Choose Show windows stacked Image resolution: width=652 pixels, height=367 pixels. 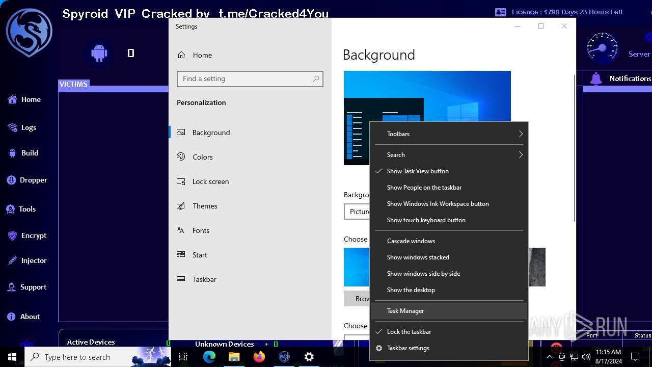[449, 257]
